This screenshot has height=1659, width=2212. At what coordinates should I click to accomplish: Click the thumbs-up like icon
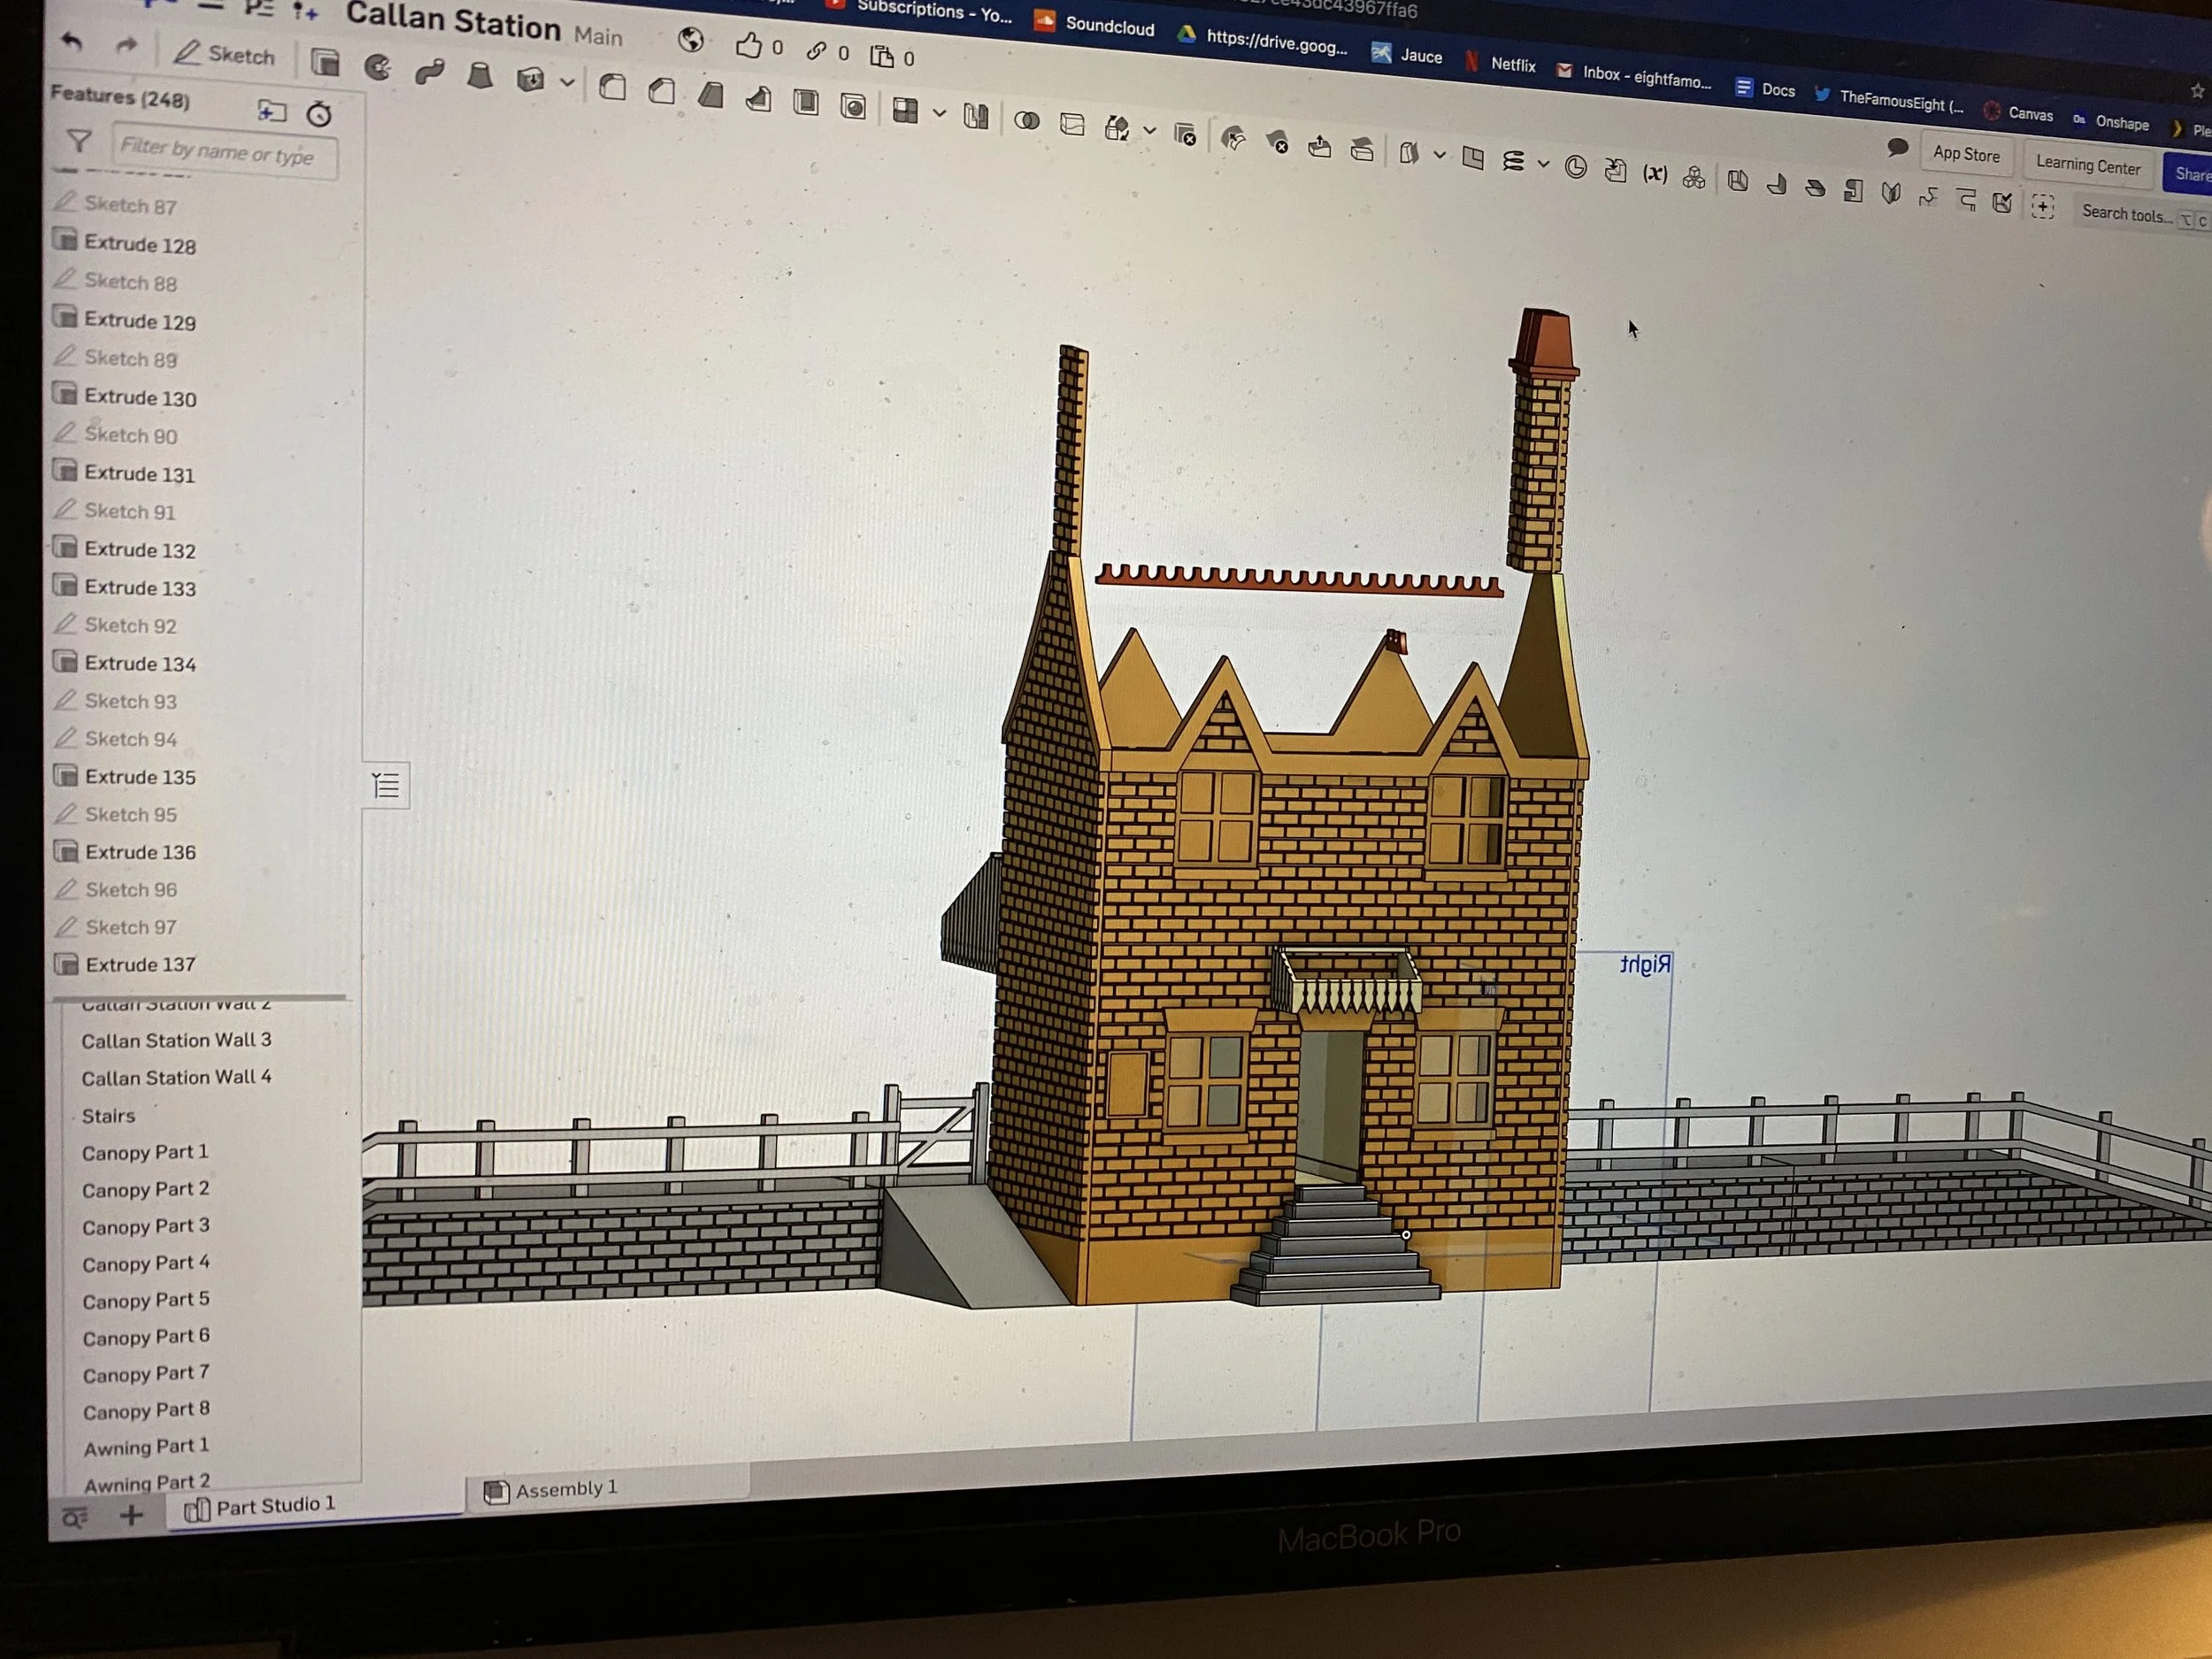748,45
